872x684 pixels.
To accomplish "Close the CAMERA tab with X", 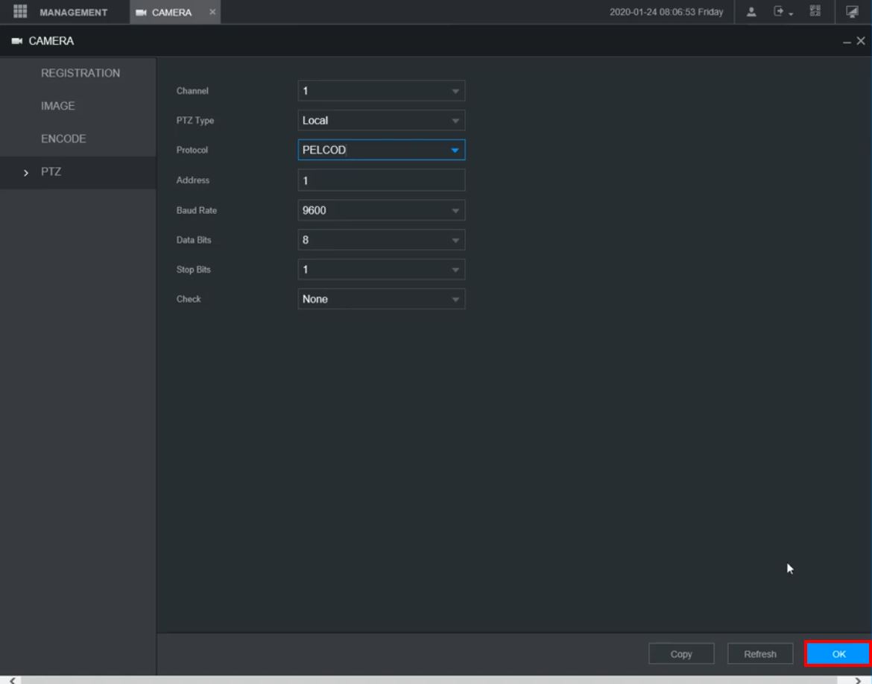I will point(212,13).
